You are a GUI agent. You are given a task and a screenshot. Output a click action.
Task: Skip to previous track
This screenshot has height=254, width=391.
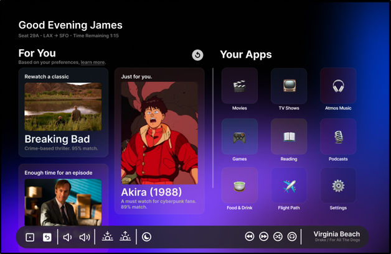click(250, 237)
